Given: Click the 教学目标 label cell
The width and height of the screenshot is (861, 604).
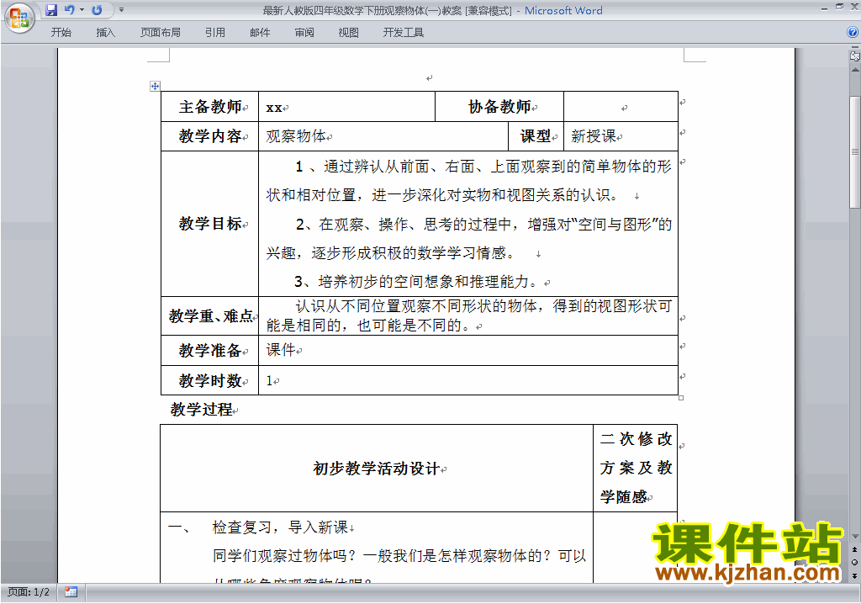Looking at the screenshot, I should (209, 224).
